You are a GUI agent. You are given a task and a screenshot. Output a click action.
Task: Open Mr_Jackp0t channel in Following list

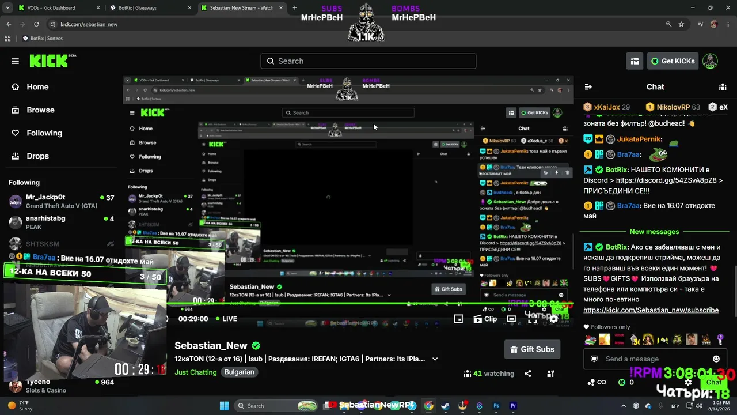pyautogui.click(x=62, y=201)
